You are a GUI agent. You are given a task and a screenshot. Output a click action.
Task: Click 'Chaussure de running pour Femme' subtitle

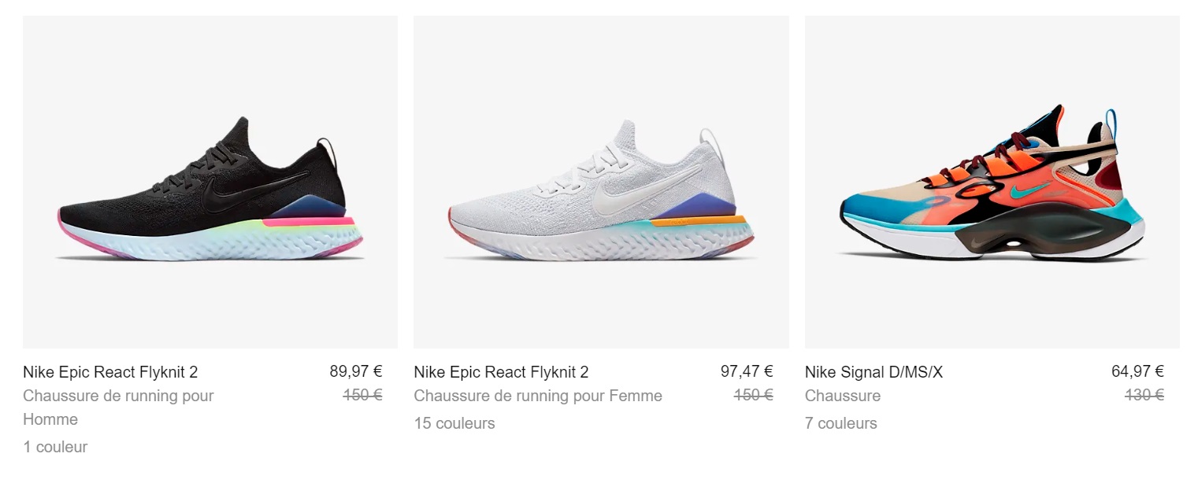537,396
